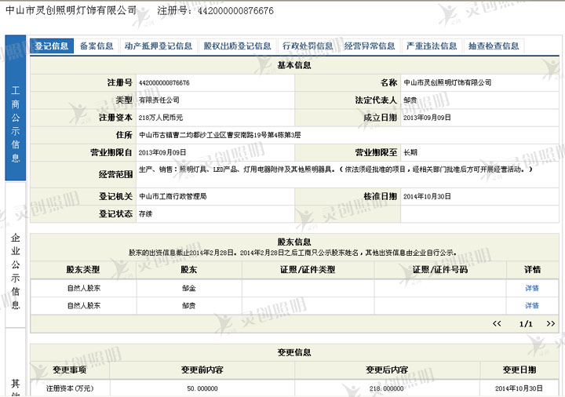Open the 动产抵押登记信息 tab
This screenshot has width=565, height=397.
pyautogui.click(x=159, y=46)
